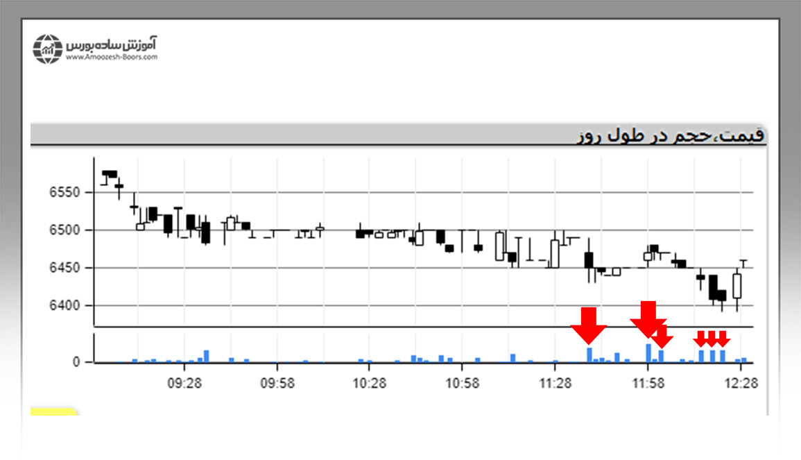
Task: Click the leftmost large red arrow
Action: pyautogui.click(x=589, y=325)
